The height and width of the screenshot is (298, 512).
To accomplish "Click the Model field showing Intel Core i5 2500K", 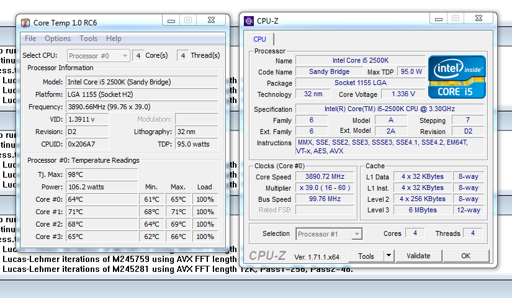I will coord(142,82).
